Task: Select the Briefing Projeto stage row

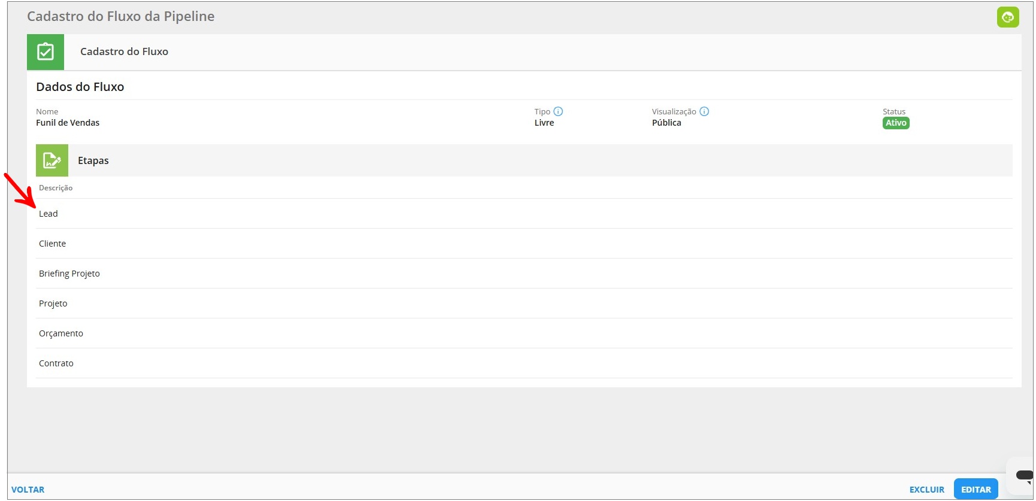Action: pyautogui.click(x=524, y=274)
